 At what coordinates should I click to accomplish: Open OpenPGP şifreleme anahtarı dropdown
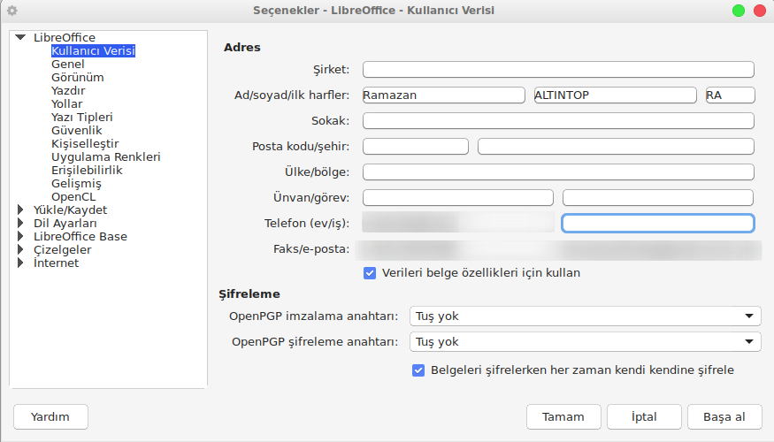click(585, 342)
